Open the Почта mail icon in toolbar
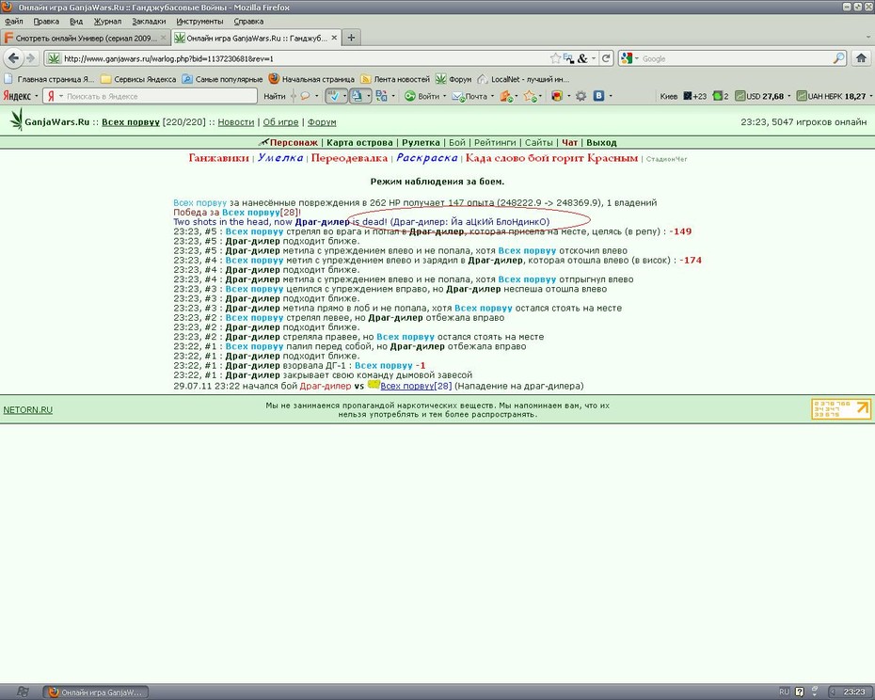The width and height of the screenshot is (875, 700). (469, 96)
